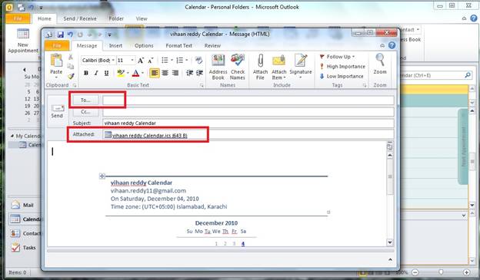480x280 pixels.
Task: Click the Bullets list icon
Action: 165,60
